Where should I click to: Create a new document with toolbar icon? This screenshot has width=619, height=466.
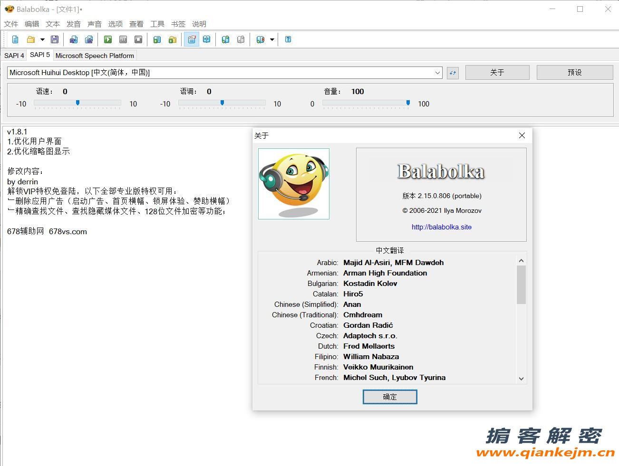(15, 39)
